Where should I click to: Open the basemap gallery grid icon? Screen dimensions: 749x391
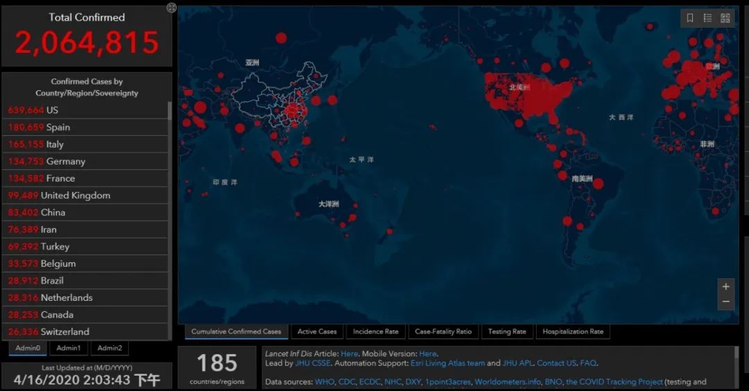click(725, 18)
